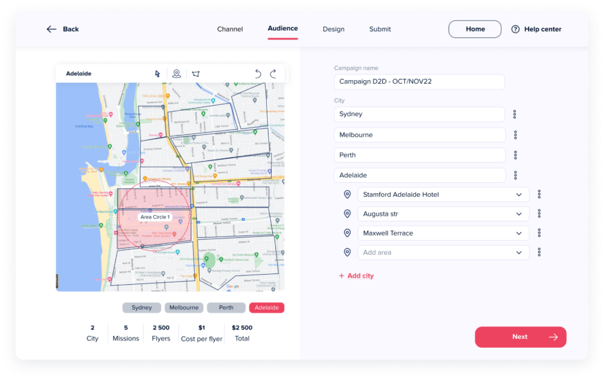604x379 pixels.
Task: Show Melbourne map via chip below map
Action: click(184, 308)
